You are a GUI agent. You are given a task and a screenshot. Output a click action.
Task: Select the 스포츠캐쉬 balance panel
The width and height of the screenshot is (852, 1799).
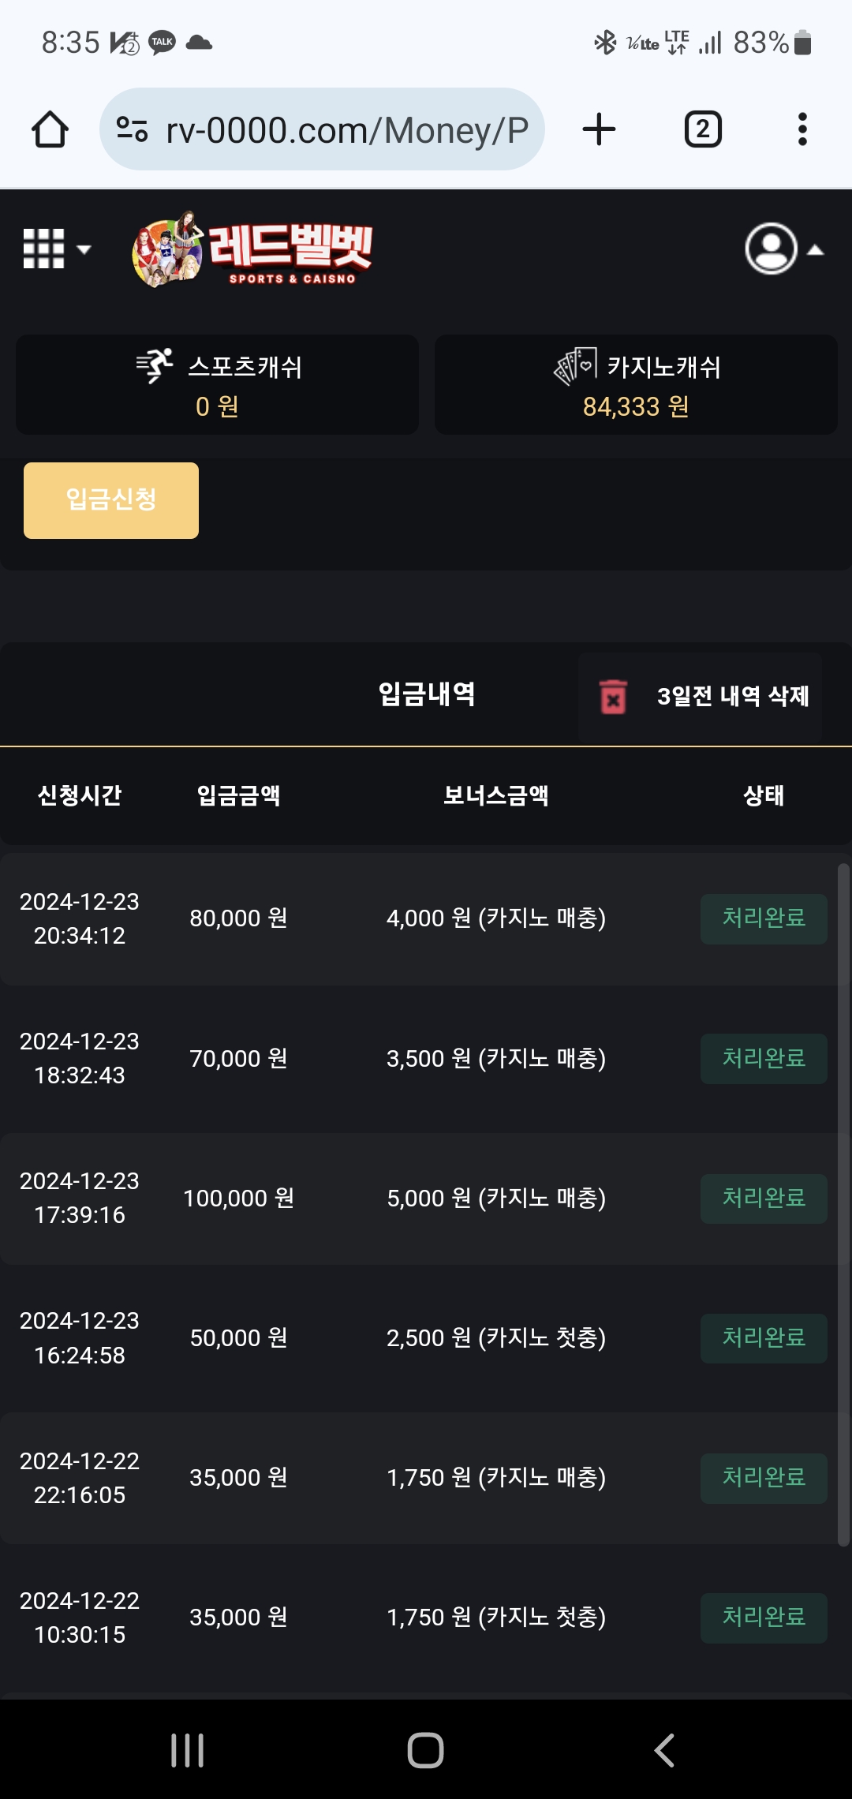pos(217,385)
